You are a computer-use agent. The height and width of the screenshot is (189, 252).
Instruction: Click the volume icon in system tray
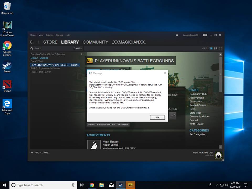coord(227,185)
